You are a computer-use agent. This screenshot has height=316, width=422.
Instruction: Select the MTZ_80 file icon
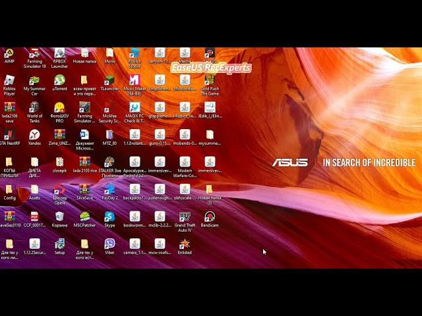tap(109, 138)
